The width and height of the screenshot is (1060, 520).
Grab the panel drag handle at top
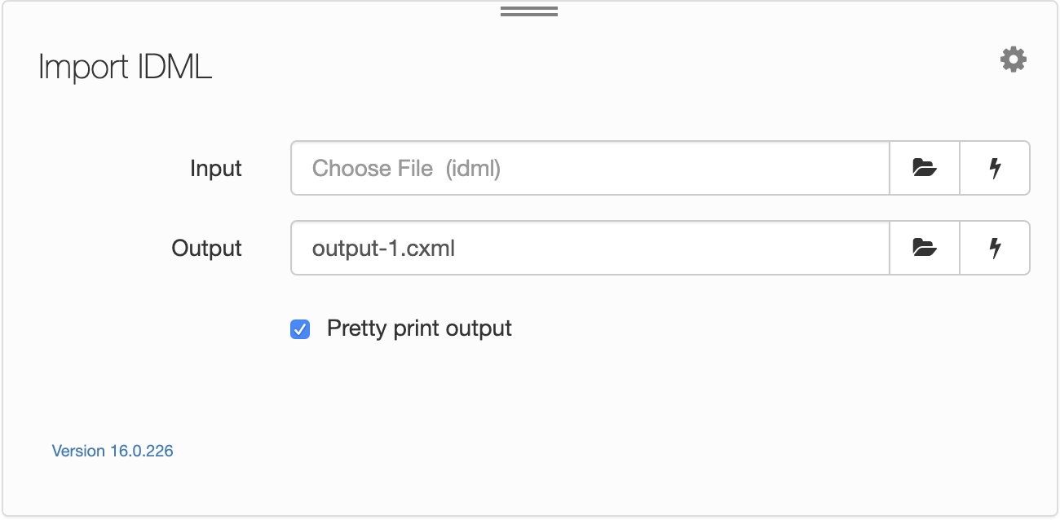tap(529, 11)
